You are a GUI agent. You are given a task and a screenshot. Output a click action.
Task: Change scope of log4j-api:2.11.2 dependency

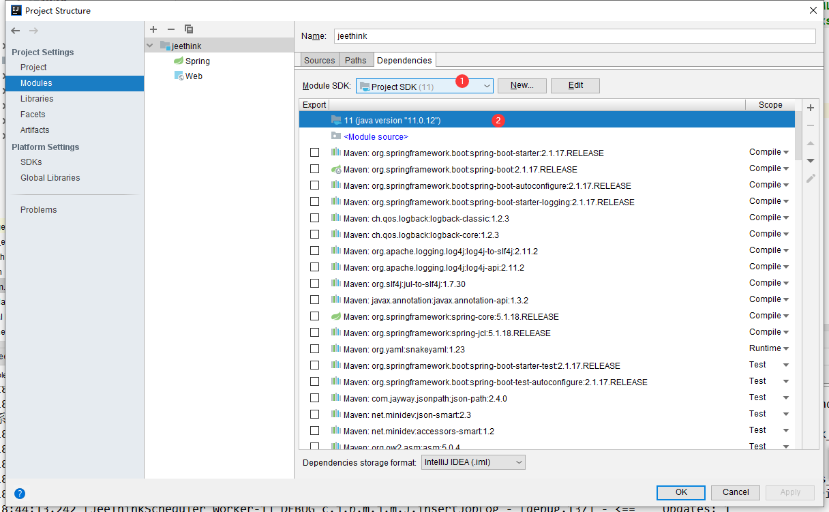coord(769,267)
